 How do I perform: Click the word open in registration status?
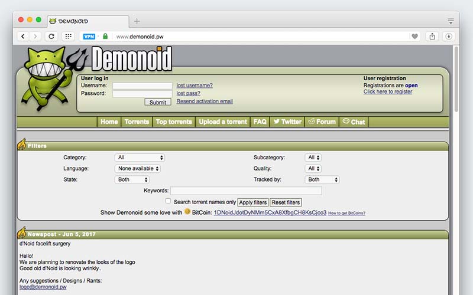pos(411,86)
